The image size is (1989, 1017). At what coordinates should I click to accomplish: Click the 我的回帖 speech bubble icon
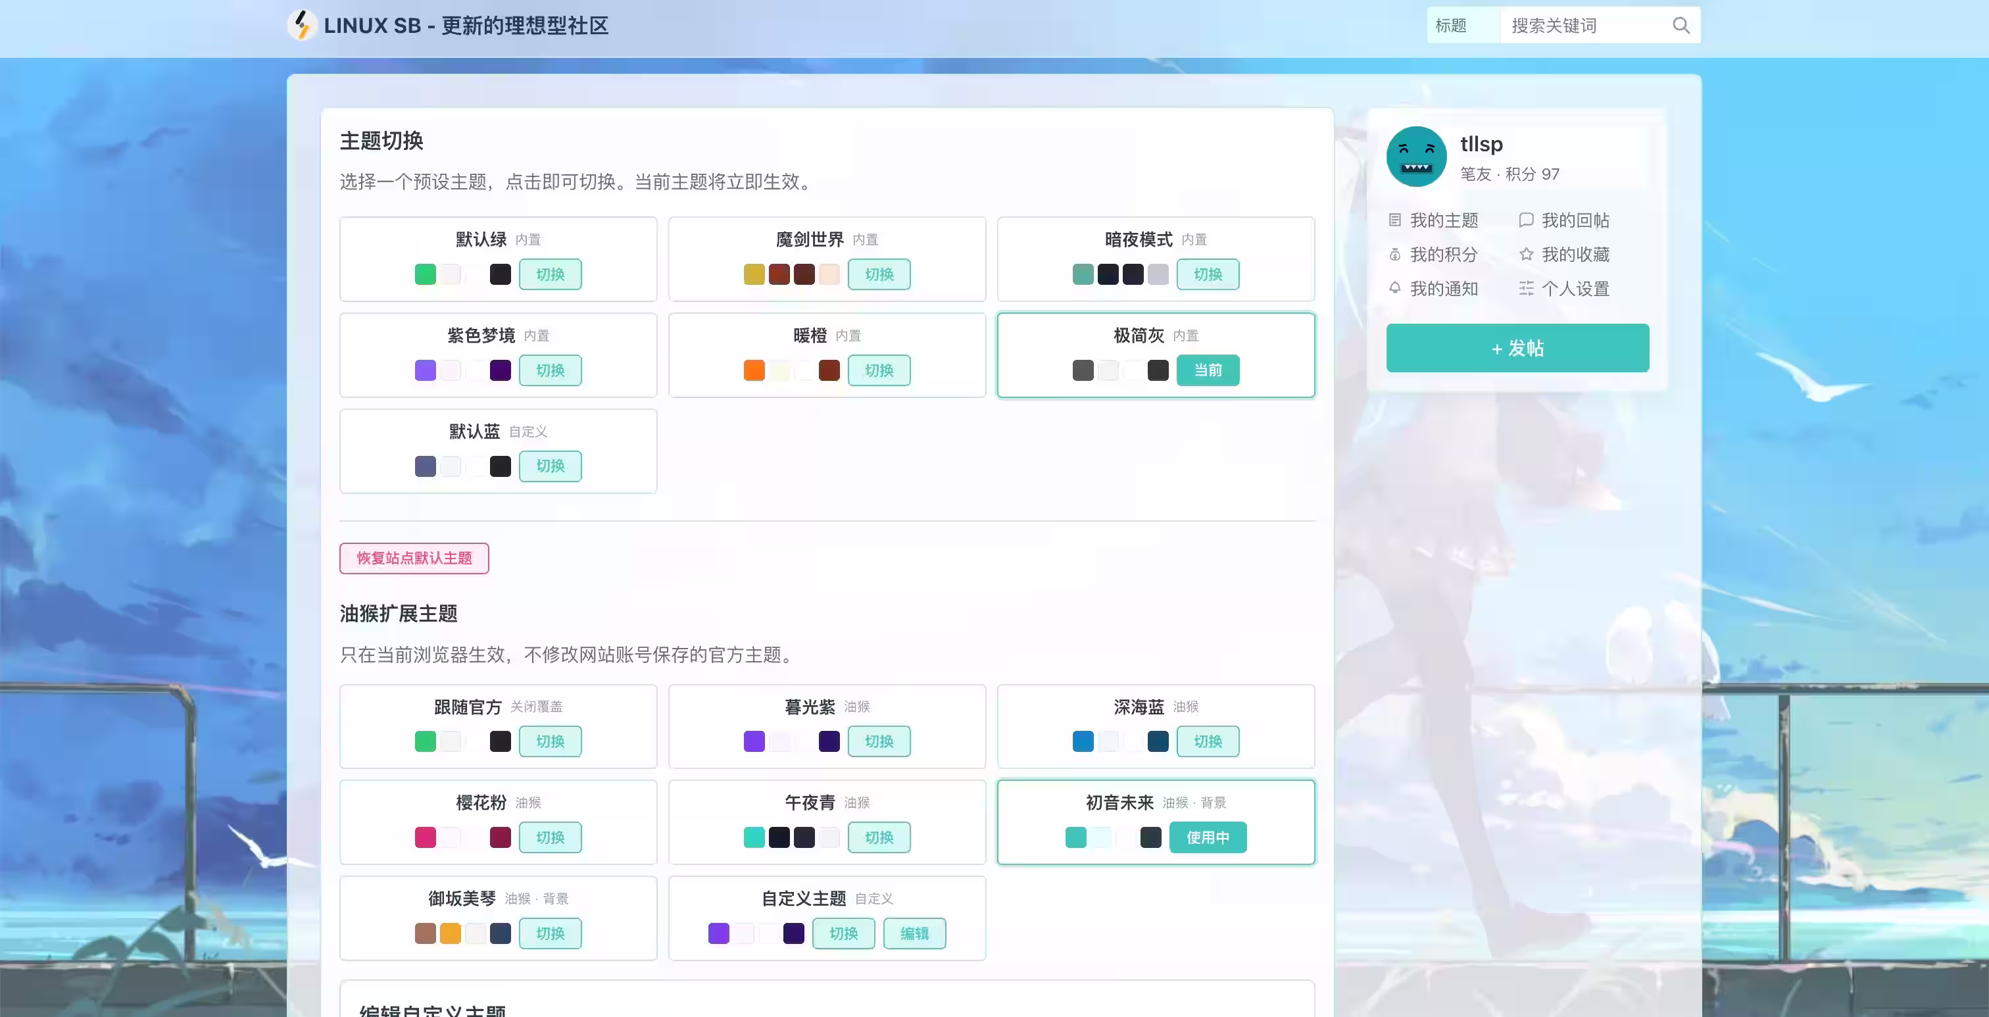coord(1526,220)
